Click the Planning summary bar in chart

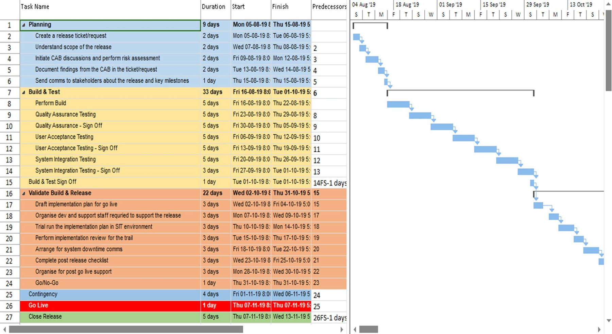[x=370, y=24]
